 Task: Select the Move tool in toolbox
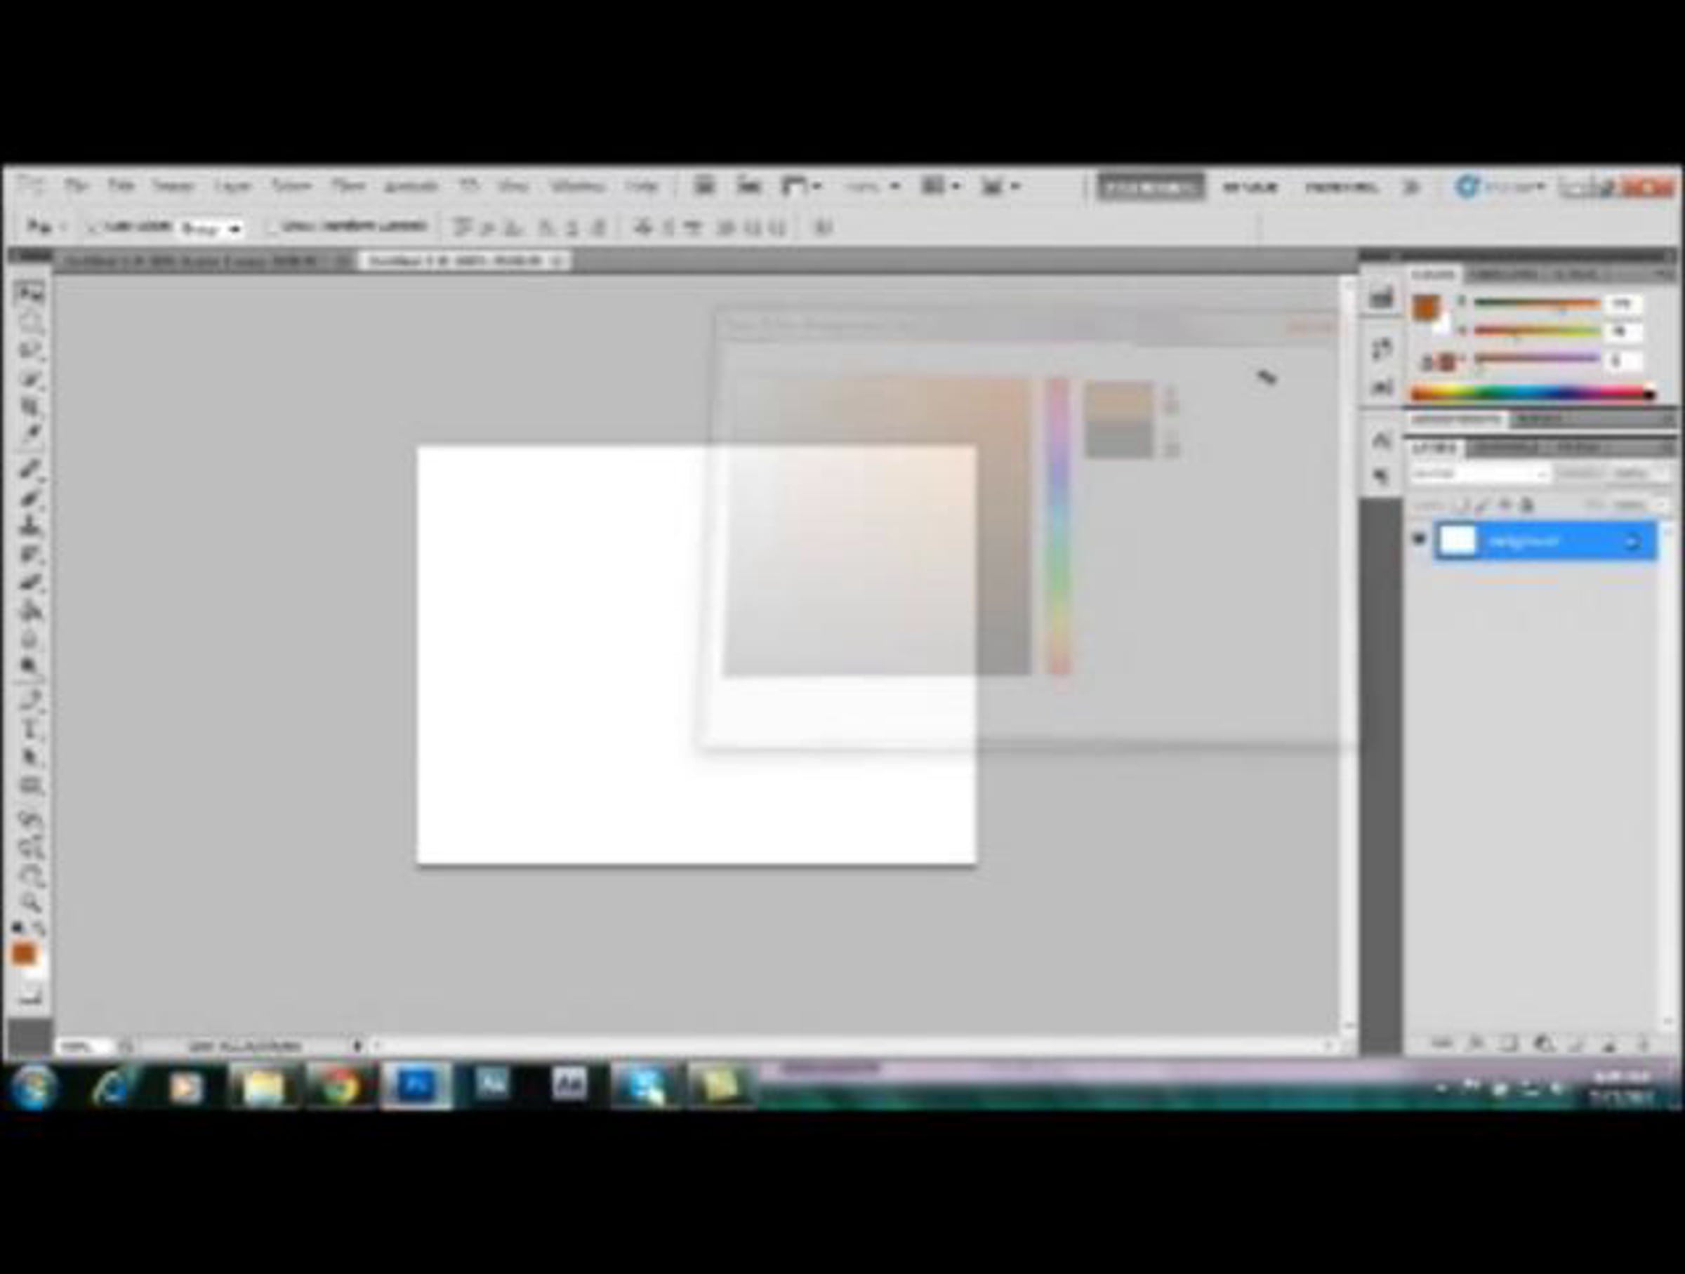[x=29, y=293]
